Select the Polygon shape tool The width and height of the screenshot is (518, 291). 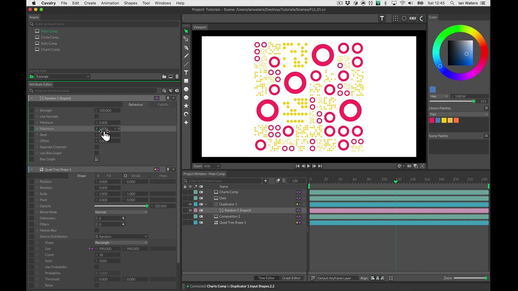click(x=186, y=97)
